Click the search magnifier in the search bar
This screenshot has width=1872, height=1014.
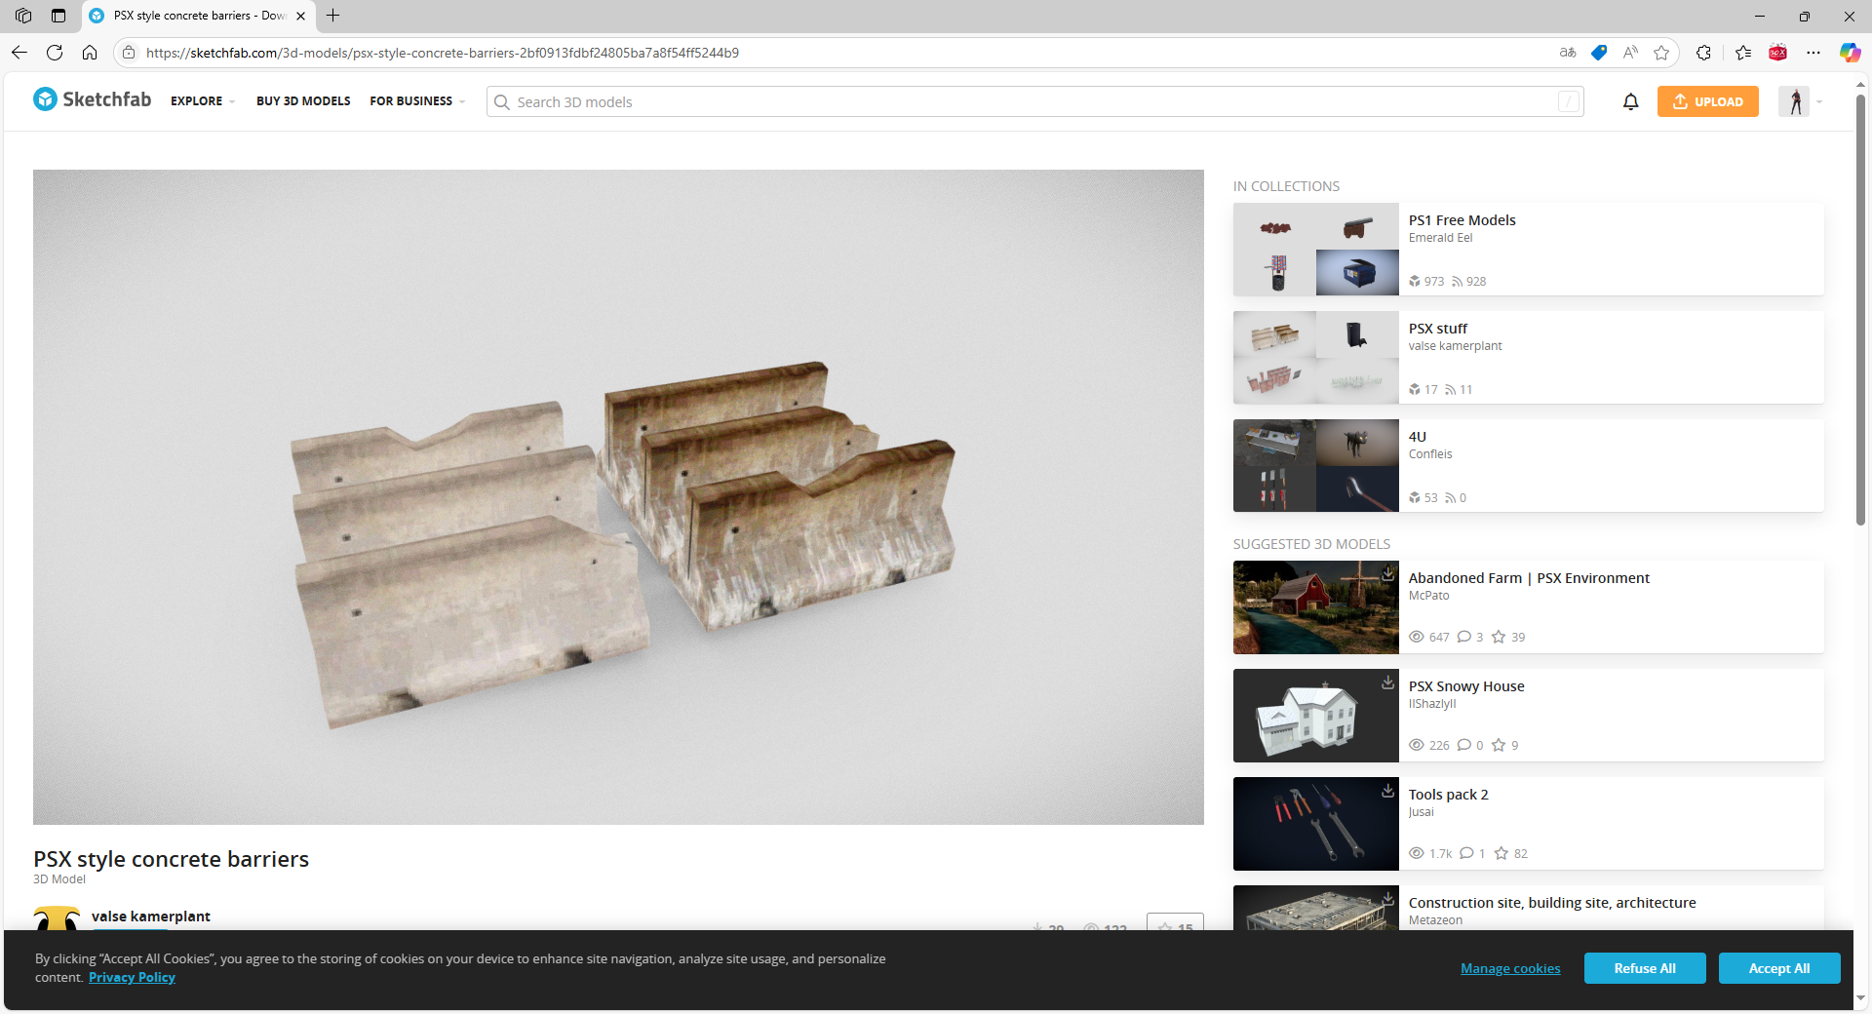[x=502, y=101]
